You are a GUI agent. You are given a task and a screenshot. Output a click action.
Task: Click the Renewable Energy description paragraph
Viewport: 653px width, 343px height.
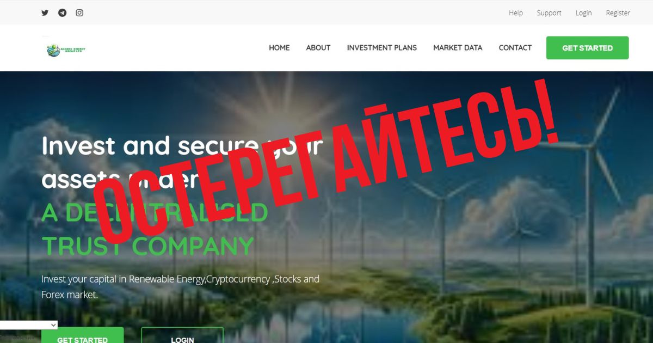tap(180, 287)
